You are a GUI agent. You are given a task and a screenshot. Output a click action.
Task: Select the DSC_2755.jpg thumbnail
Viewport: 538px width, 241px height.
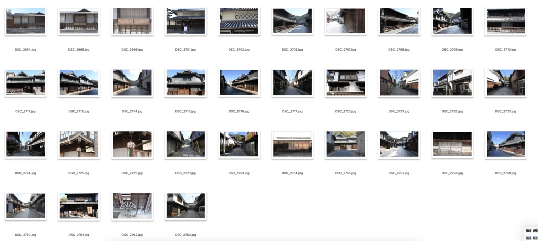point(346,144)
